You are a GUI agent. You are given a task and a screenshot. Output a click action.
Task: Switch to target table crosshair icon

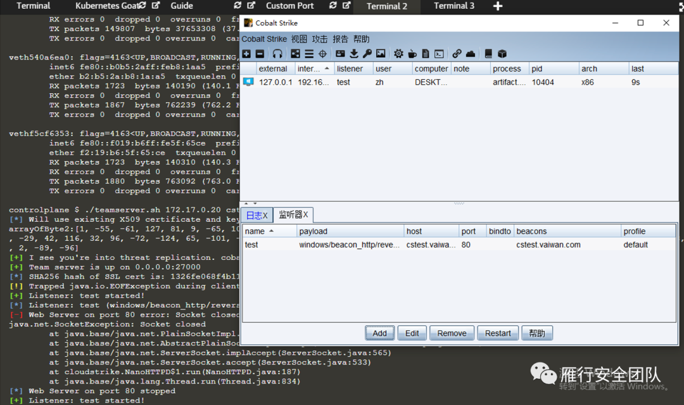[323, 54]
